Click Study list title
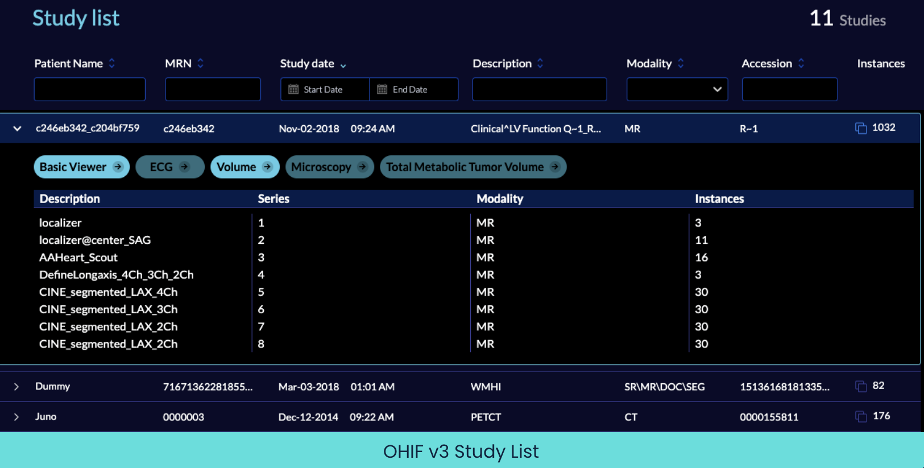 tap(76, 18)
